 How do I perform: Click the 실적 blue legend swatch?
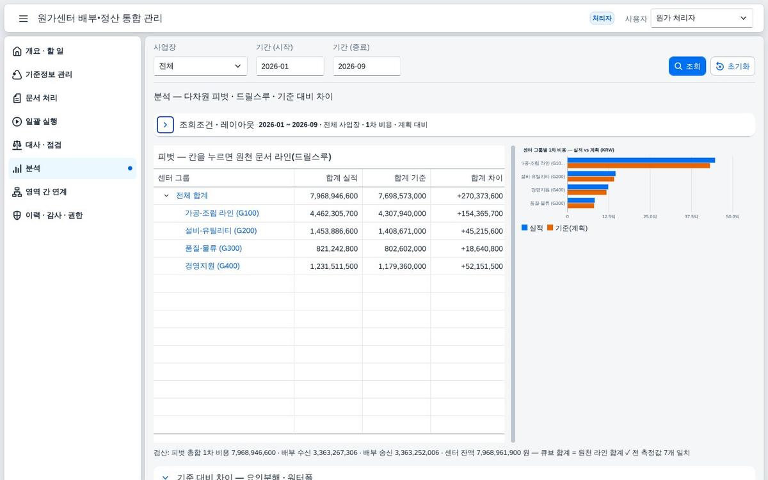(525, 228)
